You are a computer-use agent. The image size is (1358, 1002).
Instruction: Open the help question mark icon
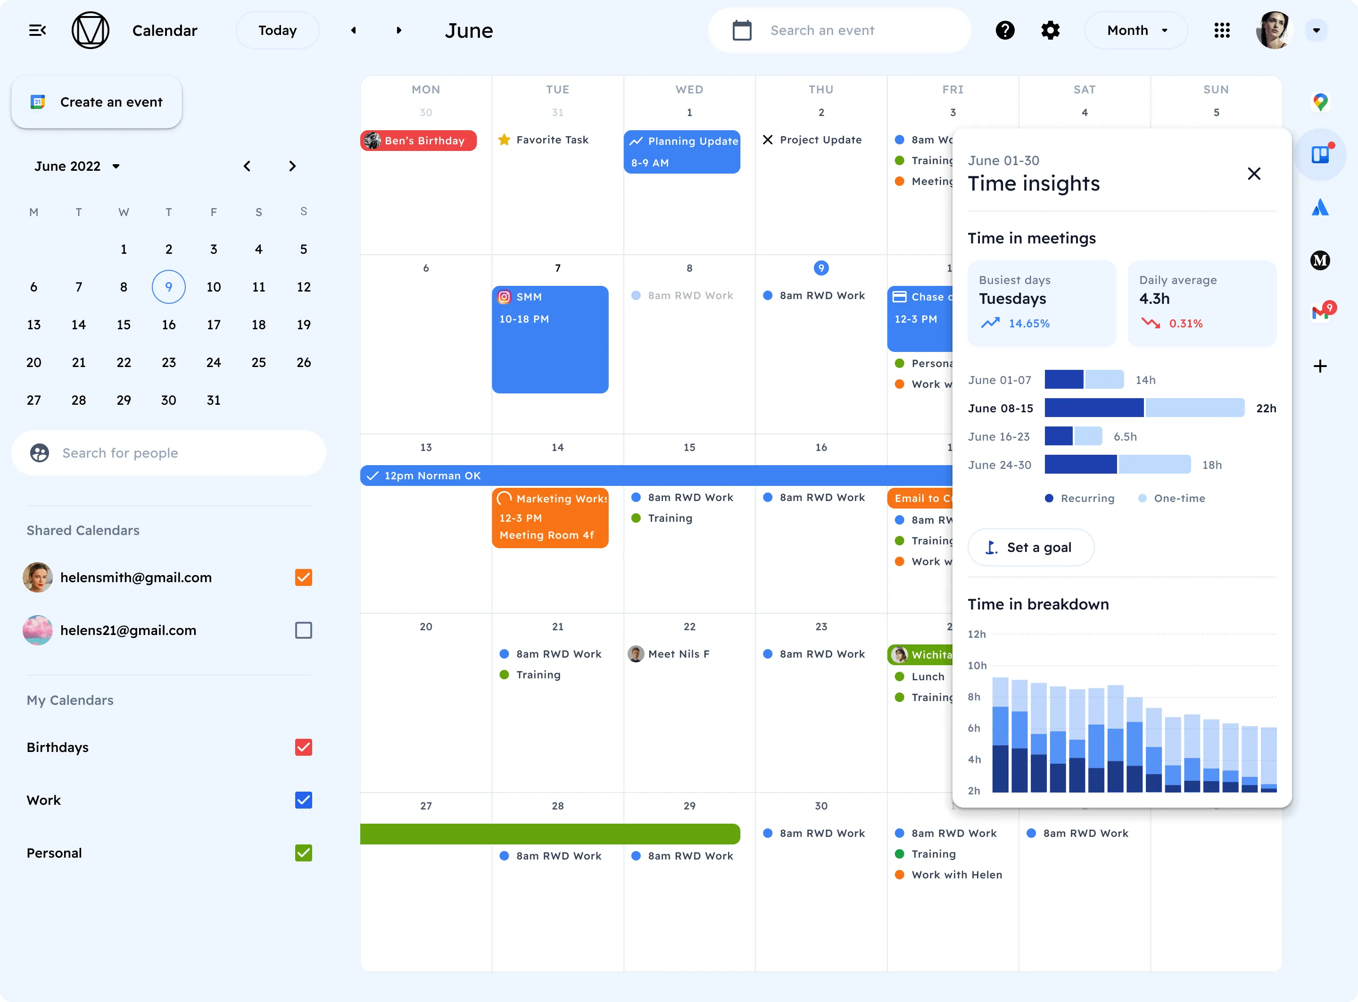click(x=1004, y=30)
